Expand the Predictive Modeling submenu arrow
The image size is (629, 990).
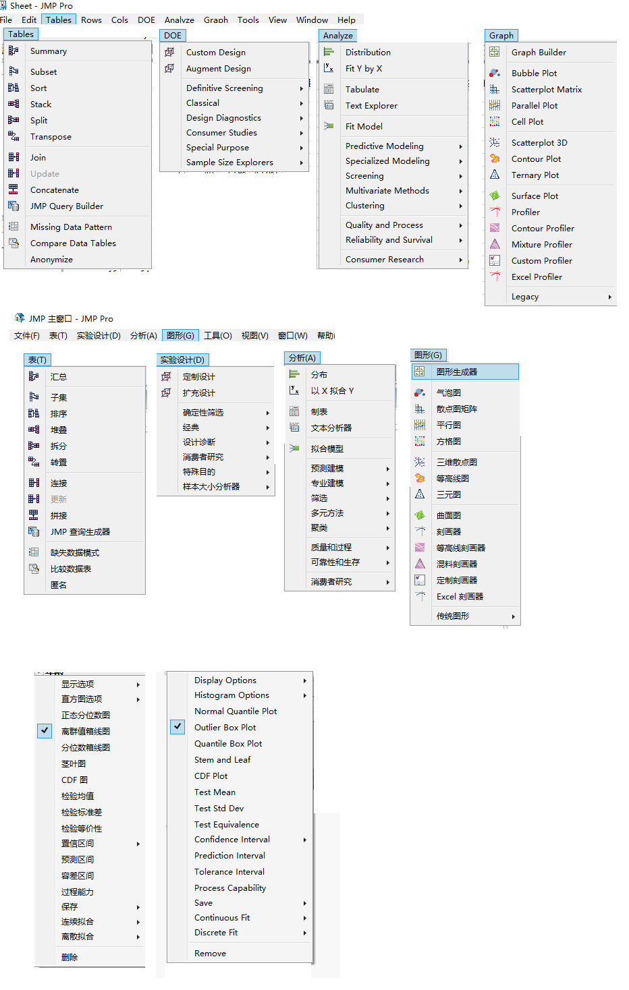(x=461, y=146)
